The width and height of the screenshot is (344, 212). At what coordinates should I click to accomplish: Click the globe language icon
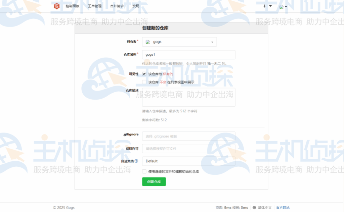click(x=254, y=208)
